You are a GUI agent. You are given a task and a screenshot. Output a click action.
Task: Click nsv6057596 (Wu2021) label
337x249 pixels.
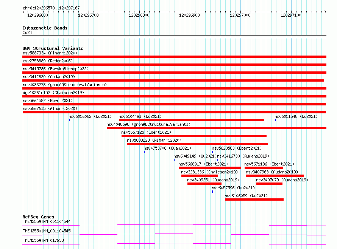tap(233, 188)
